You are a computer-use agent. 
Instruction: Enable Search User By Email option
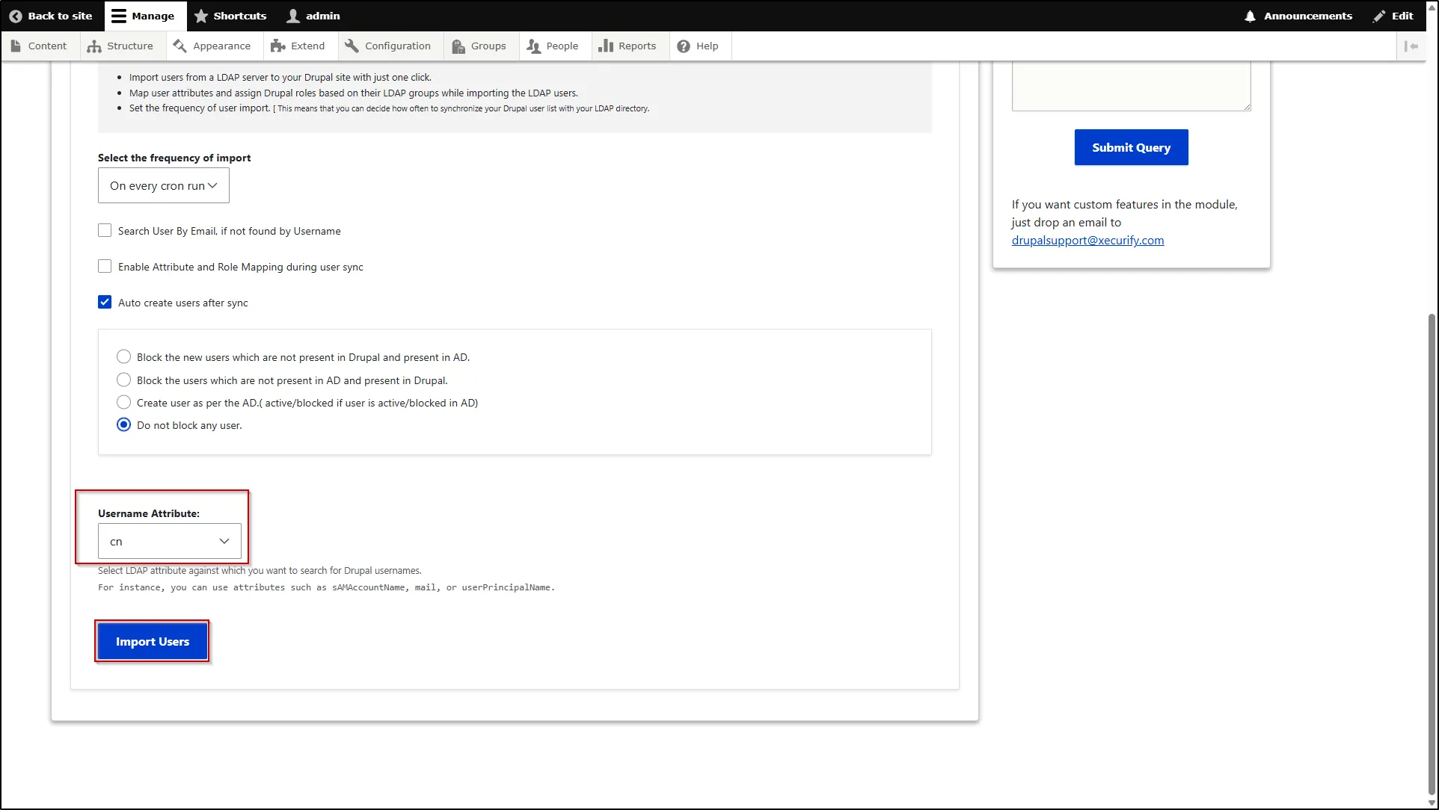click(x=105, y=230)
